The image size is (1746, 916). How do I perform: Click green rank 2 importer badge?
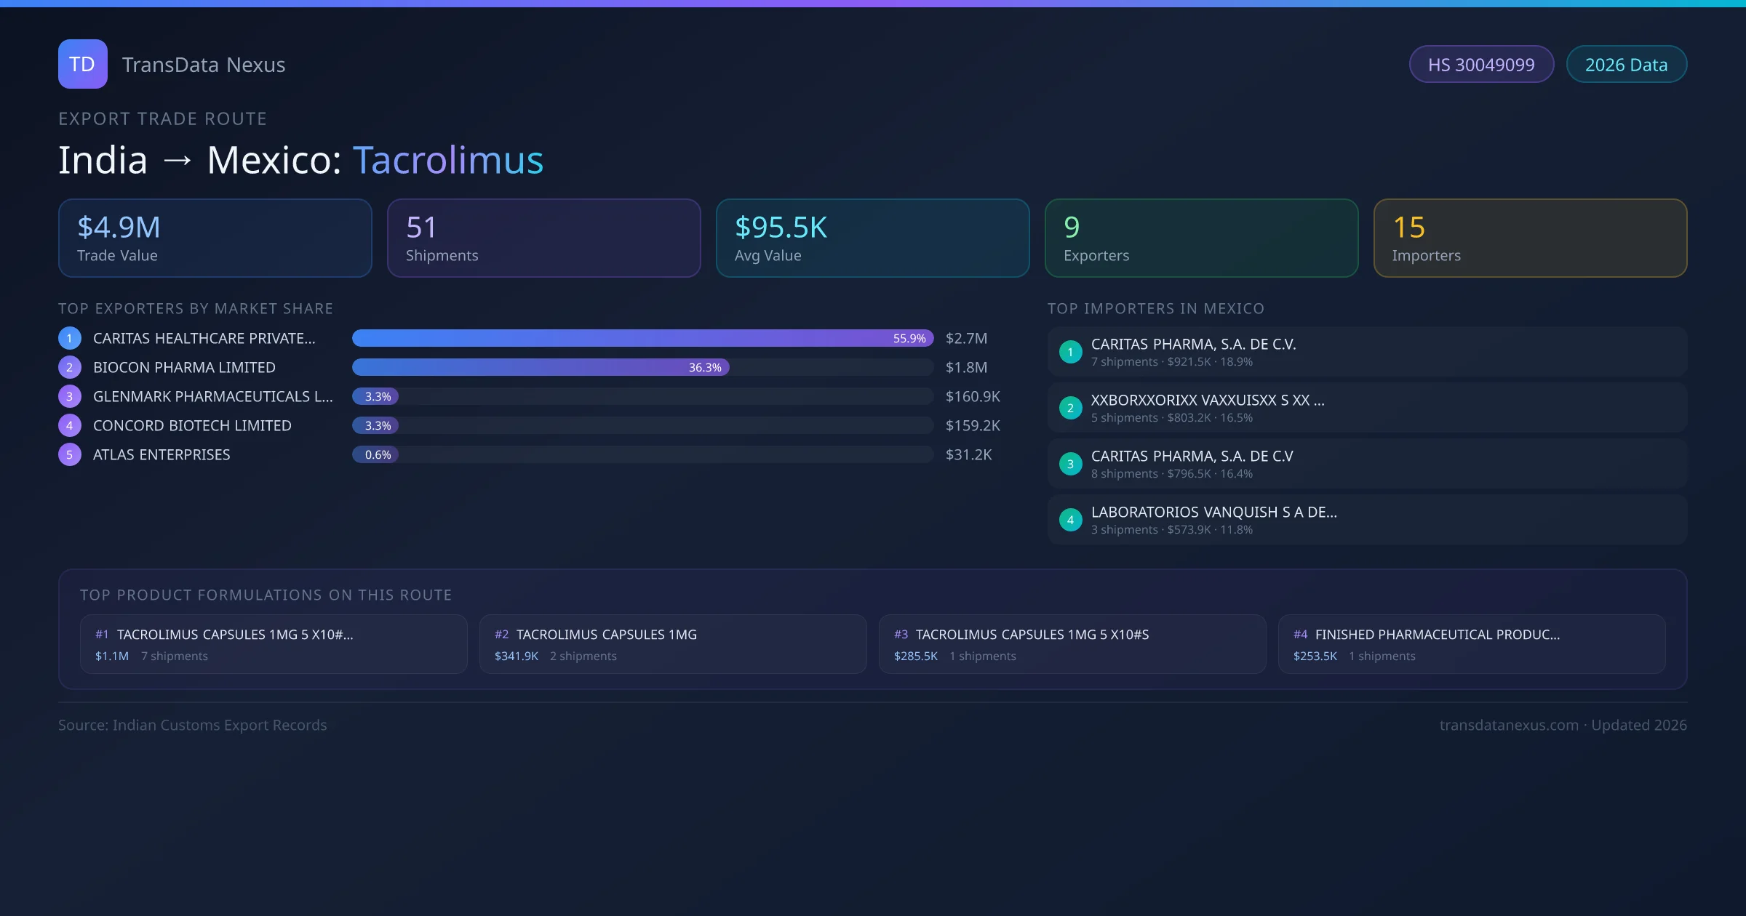point(1070,408)
